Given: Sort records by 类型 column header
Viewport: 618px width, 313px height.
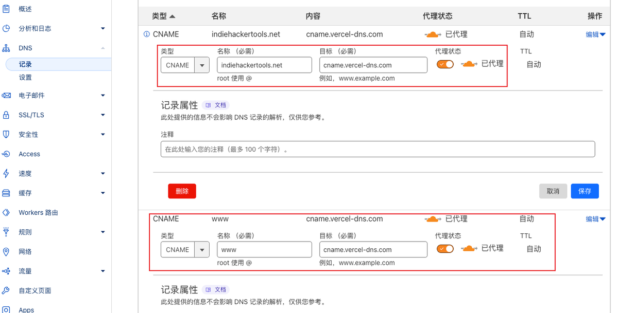Looking at the screenshot, I should (x=164, y=16).
